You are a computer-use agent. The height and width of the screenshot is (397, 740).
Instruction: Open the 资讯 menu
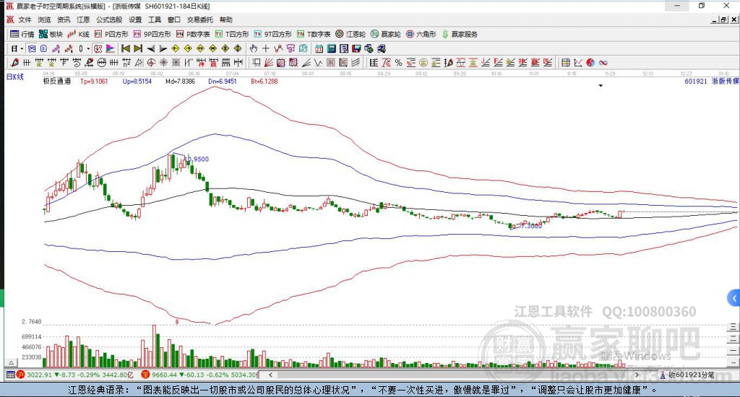(64, 19)
